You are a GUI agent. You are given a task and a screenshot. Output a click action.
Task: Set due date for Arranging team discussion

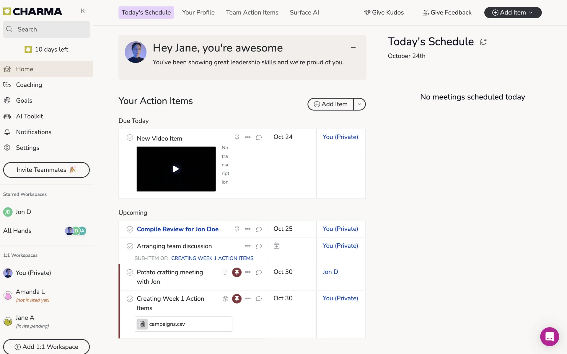(276, 246)
